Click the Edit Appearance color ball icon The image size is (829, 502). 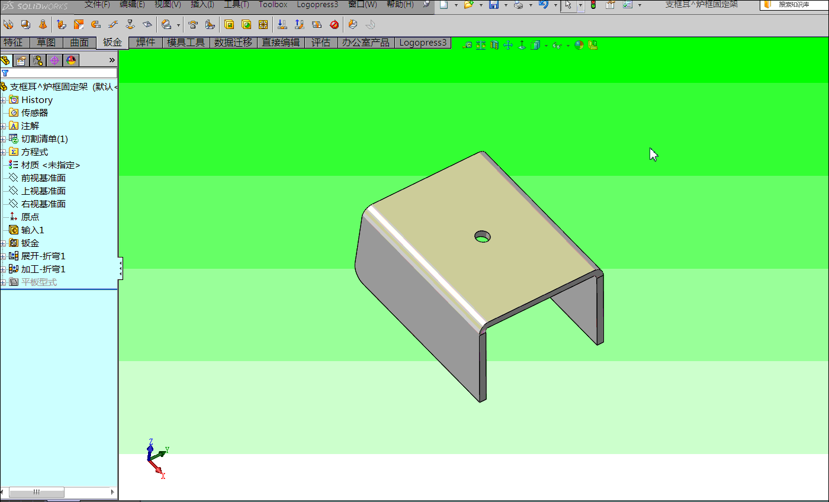click(579, 45)
